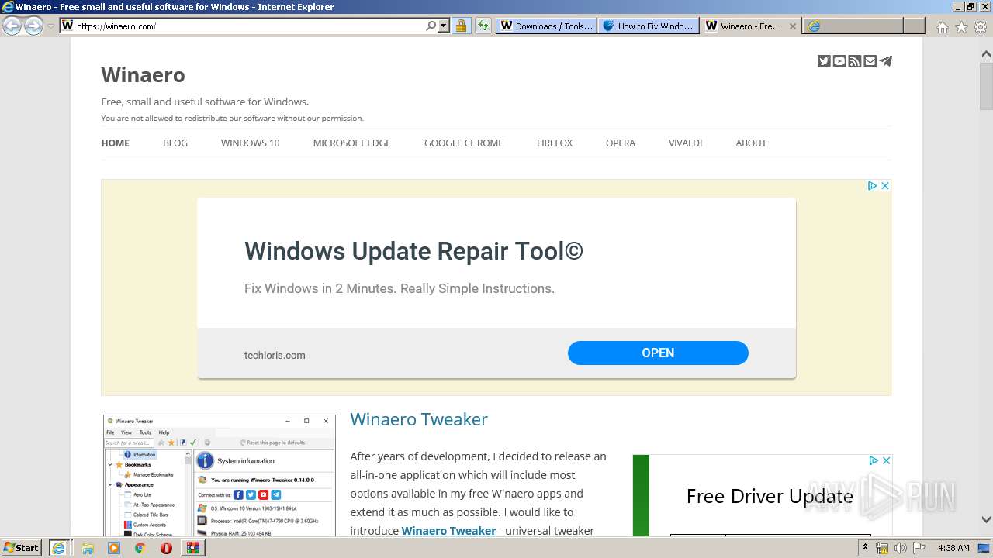Open the BLOG menu item
The height and width of the screenshot is (558, 993).
(x=175, y=143)
